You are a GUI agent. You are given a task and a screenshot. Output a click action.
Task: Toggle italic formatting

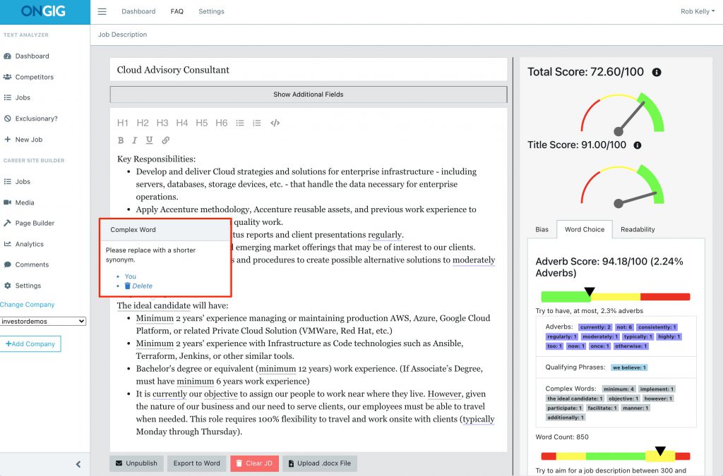[x=135, y=140]
